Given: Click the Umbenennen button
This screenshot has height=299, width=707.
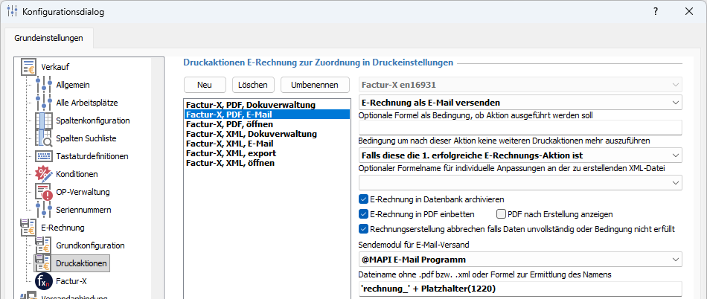Looking at the screenshot, I should tap(316, 85).
